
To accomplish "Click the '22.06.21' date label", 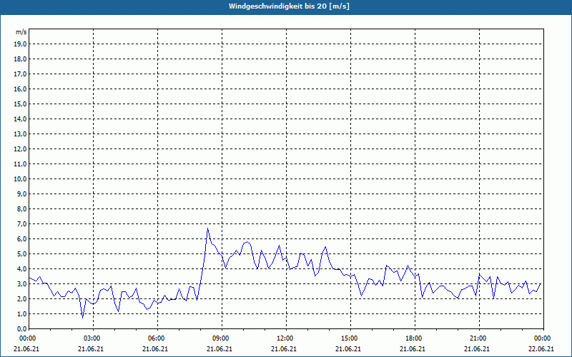I will pos(541,349).
